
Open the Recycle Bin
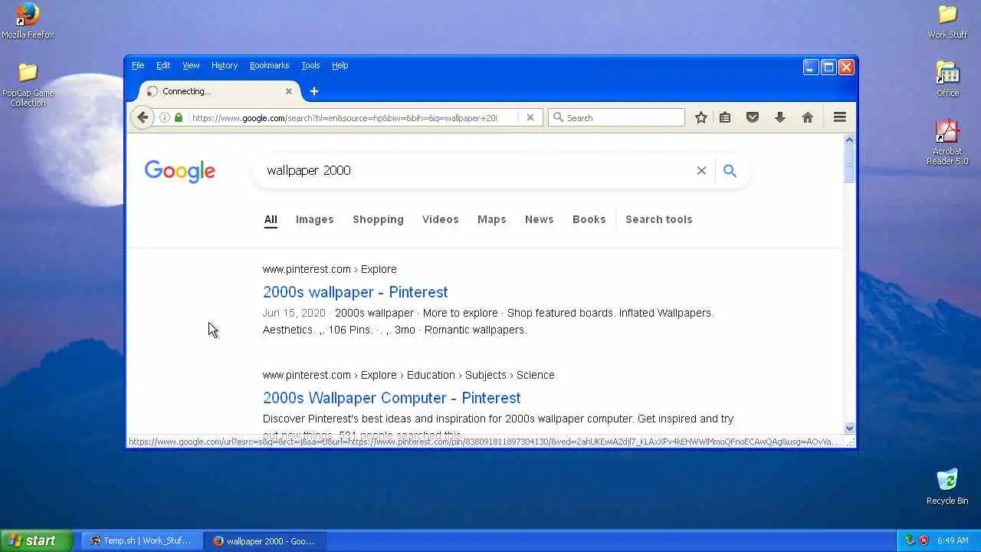pyautogui.click(x=947, y=487)
